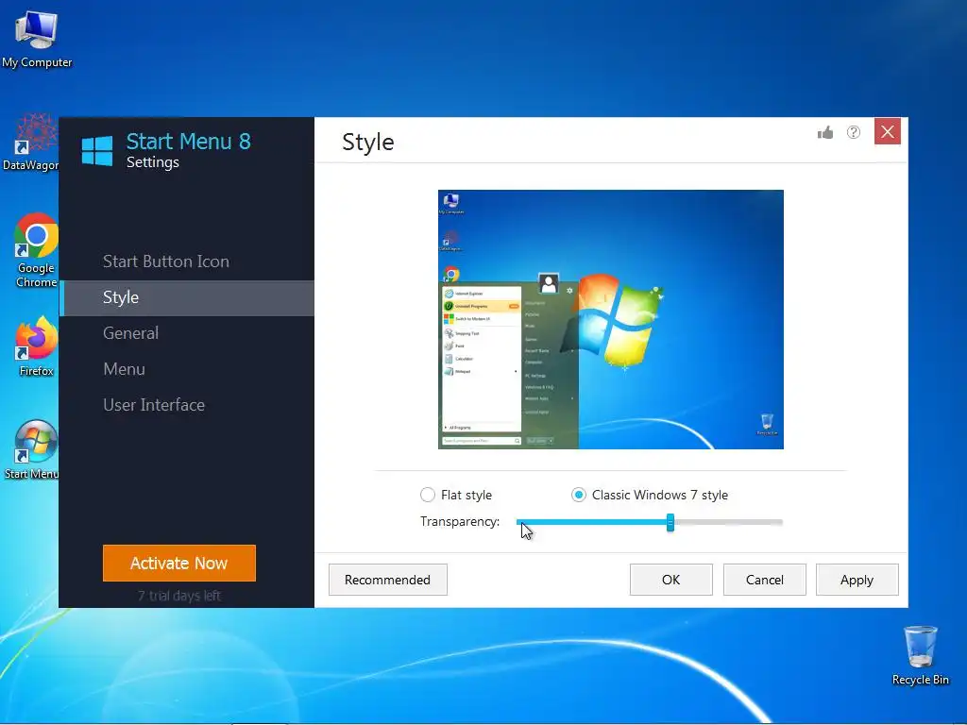Confirm settings with OK button

click(671, 580)
